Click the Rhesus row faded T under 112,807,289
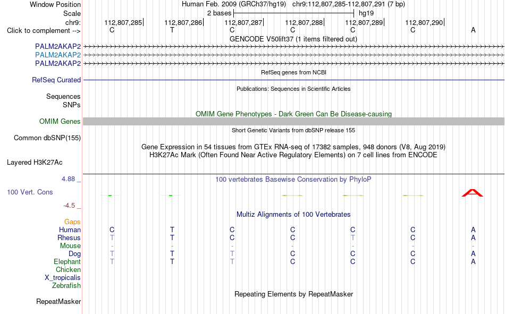The image size is (505, 314). pyautogui.click(x=352, y=237)
